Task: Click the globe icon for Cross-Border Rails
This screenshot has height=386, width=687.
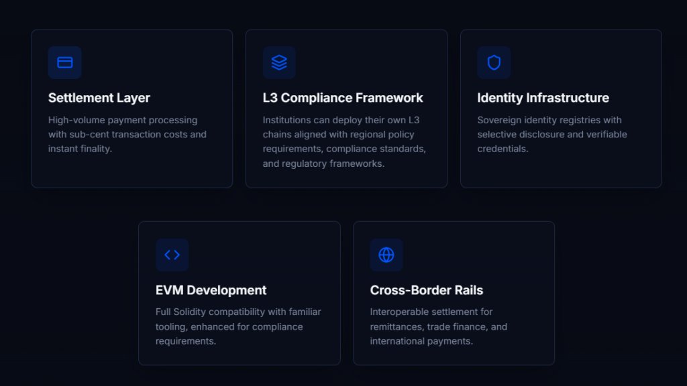Action: pos(386,255)
